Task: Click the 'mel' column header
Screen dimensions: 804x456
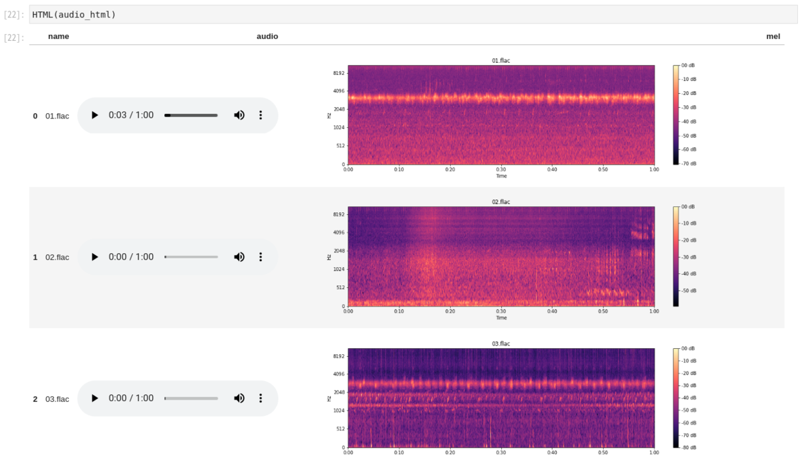Action: point(773,36)
